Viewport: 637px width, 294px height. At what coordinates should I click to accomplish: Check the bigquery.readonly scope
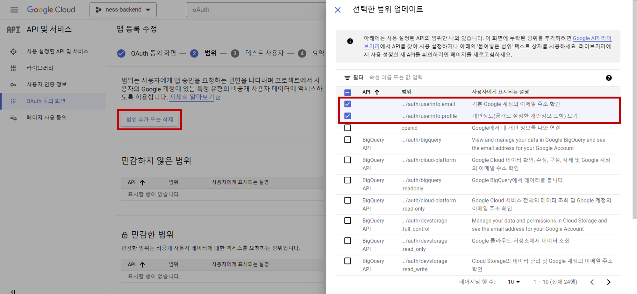click(x=347, y=180)
